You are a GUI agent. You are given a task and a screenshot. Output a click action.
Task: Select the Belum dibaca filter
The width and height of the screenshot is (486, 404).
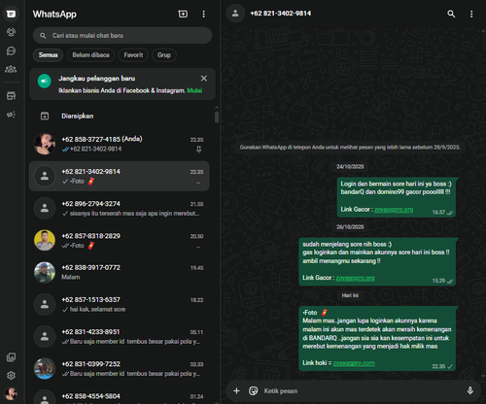90,55
